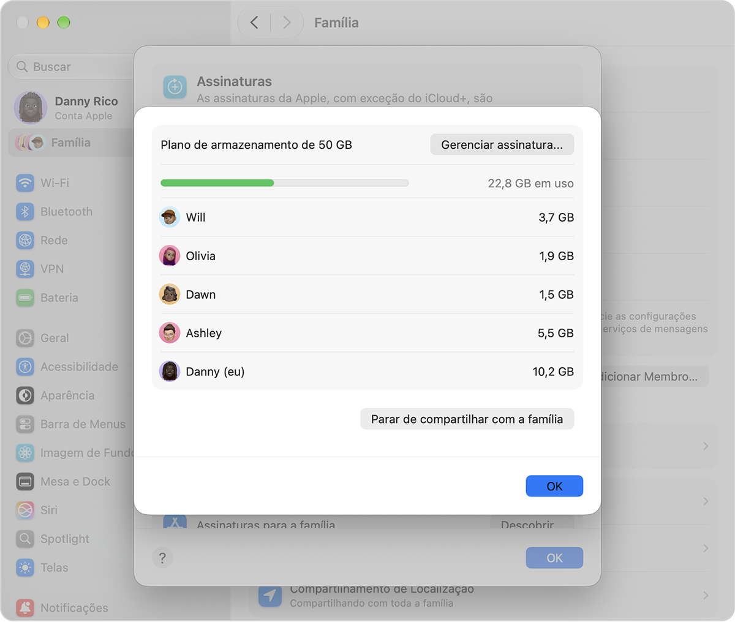Open the Siri icon in sidebar
735x622 pixels.
pos(25,510)
